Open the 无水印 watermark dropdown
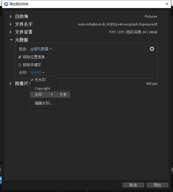The image size is (173, 192). [x=37, y=72]
